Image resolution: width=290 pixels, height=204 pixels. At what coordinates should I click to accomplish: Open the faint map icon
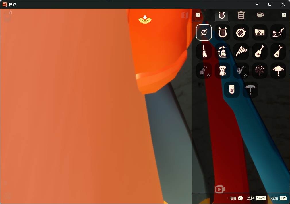click(x=185, y=15)
